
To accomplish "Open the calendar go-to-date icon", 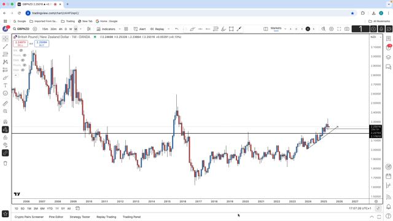I will point(78,209).
